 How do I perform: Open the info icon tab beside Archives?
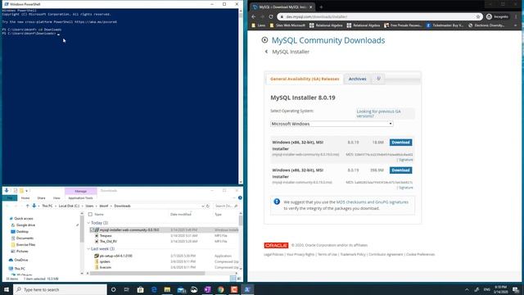pos(378,79)
